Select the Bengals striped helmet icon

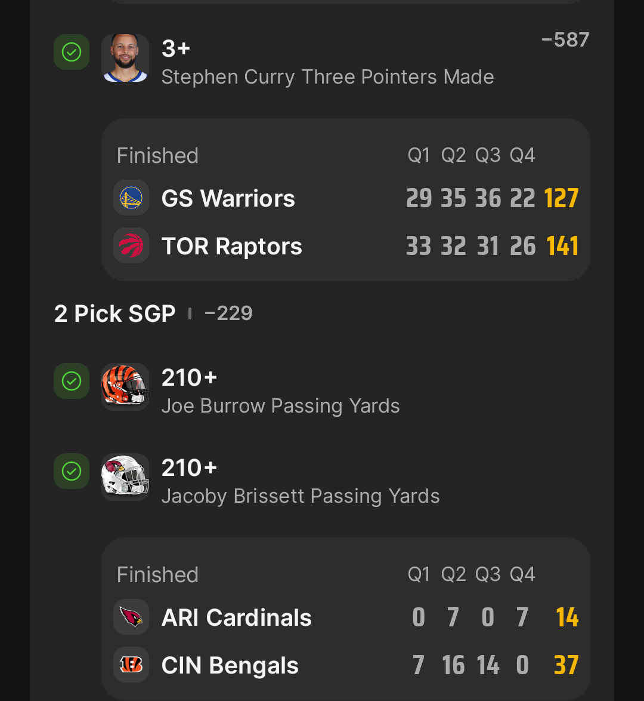click(x=125, y=386)
